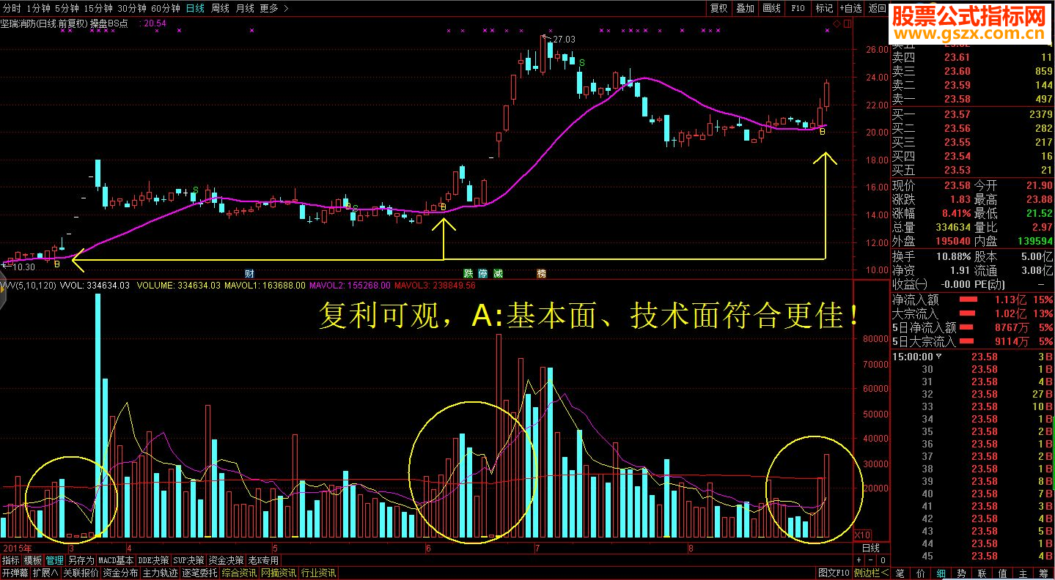Viewport: 1055px width, 580px height.
Task: Select the 势 tab in the sidebar footer
Action: point(961,573)
